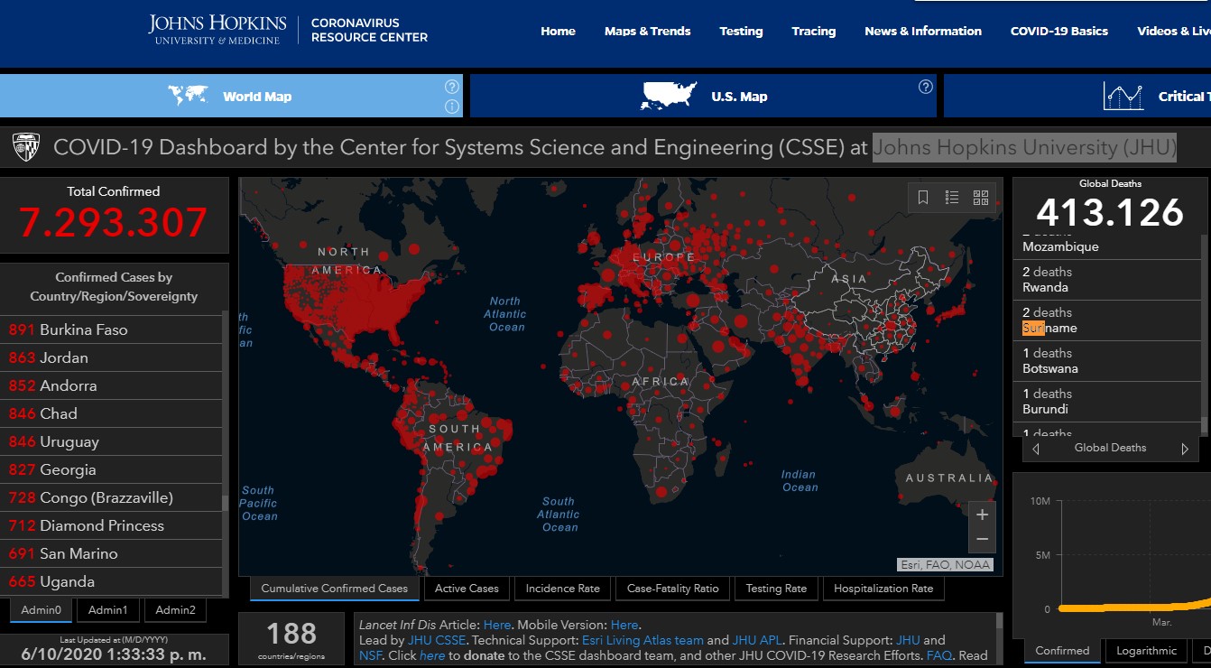Open the Tracing menu item

[814, 31]
